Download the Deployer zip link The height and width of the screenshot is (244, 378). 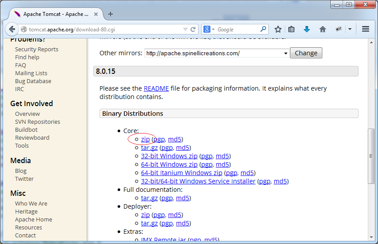point(145,215)
